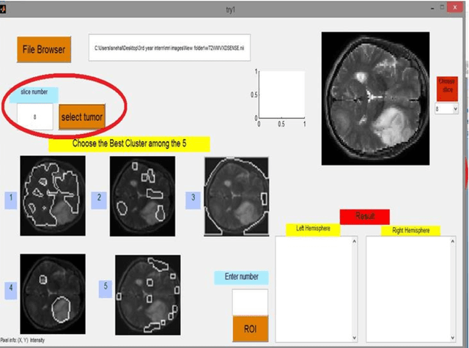This screenshot has width=469, height=348.
Task: Maximize the try1 window
Action: pos(442,7)
